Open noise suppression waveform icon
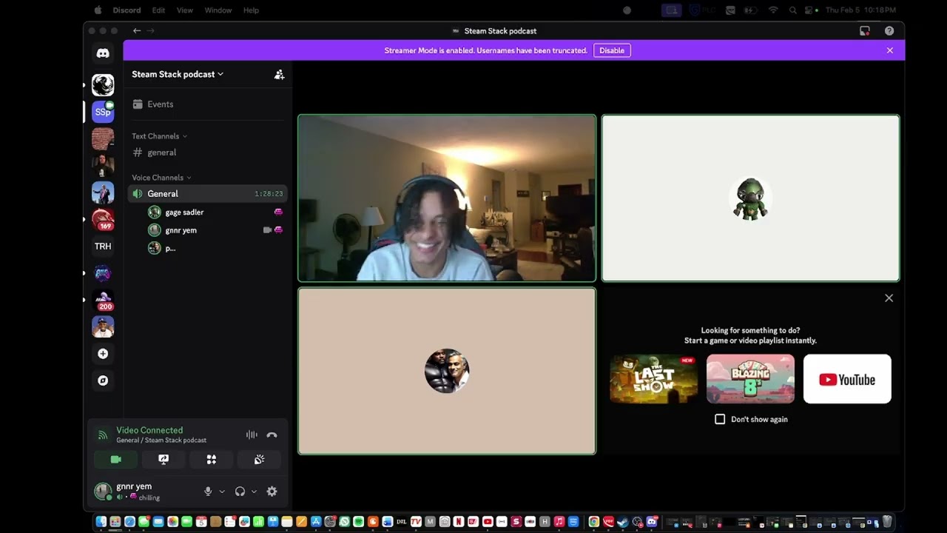The width and height of the screenshot is (947, 533). pyautogui.click(x=252, y=435)
